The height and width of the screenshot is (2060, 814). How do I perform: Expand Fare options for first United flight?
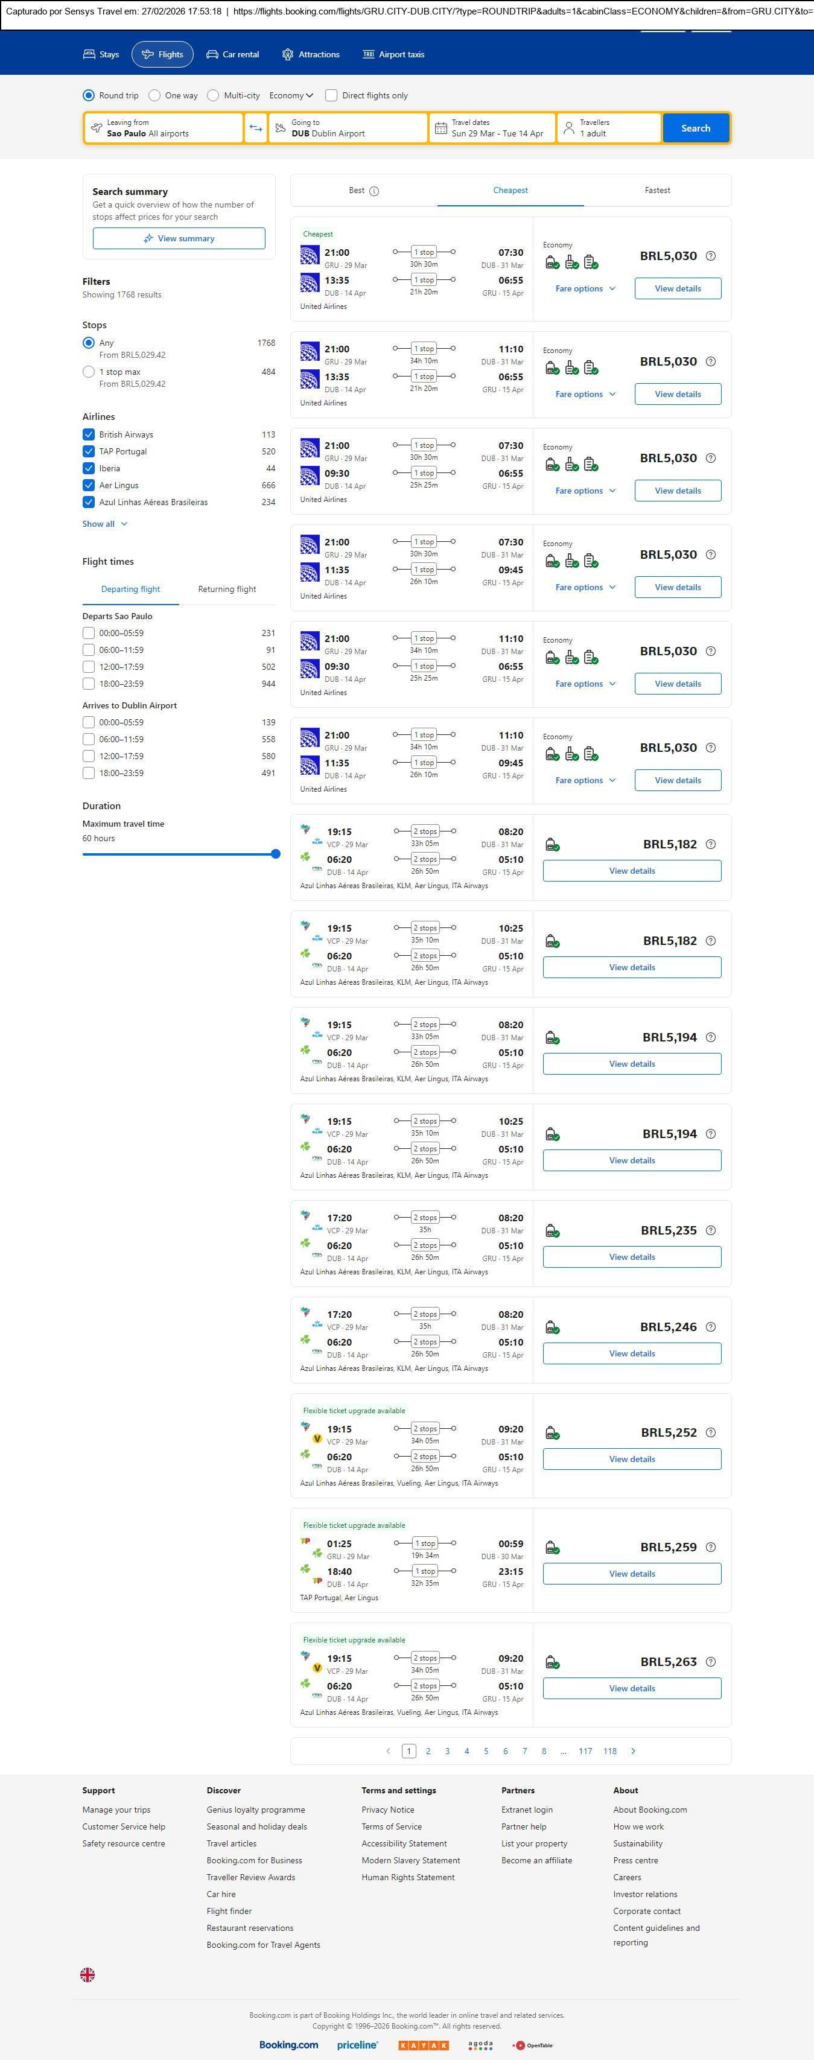[x=585, y=288]
